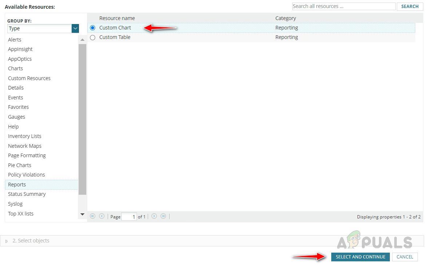Select the Custom Table radio button
427x265 pixels.
click(92, 37)
